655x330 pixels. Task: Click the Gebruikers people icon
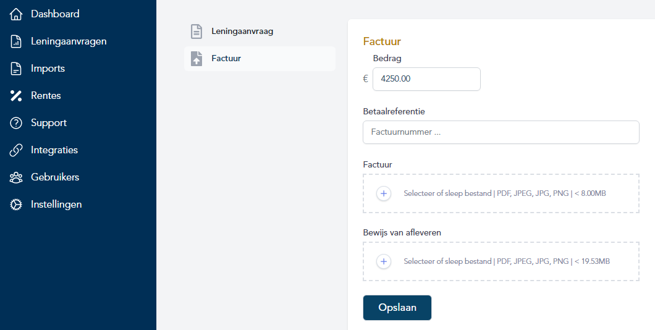tap(16, 177)
